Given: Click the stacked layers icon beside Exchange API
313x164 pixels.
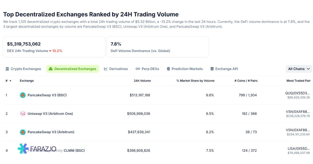Looking at the screenshot, I should pyautogui.click(x=212, y=69).
